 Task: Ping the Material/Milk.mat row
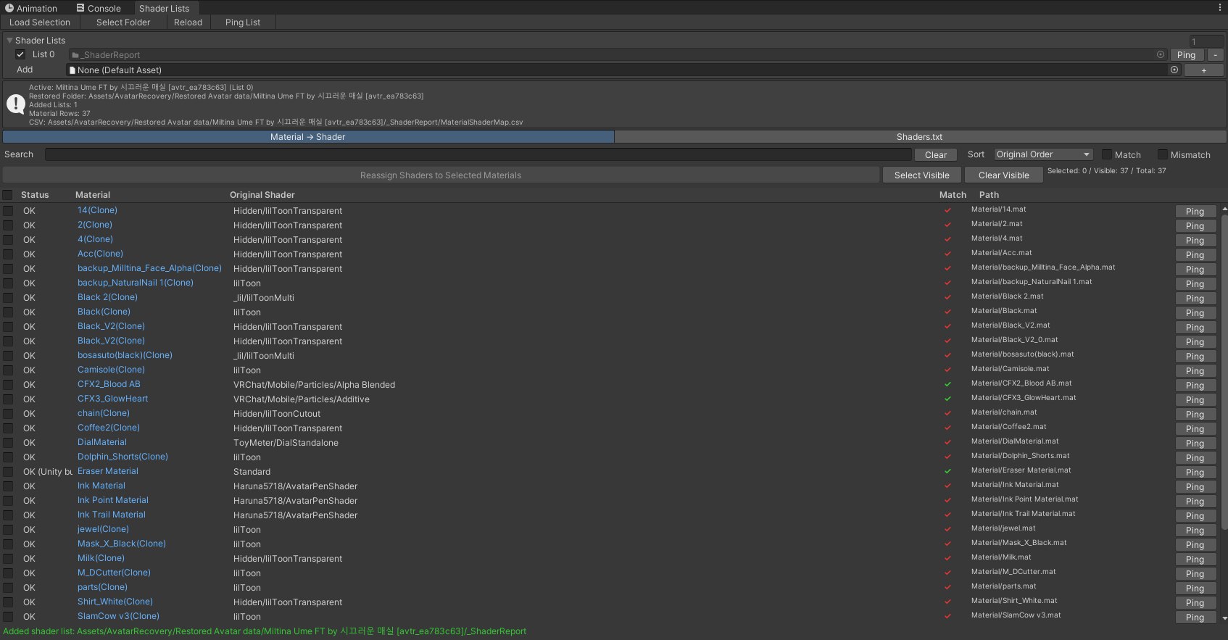click(1195, 560)
